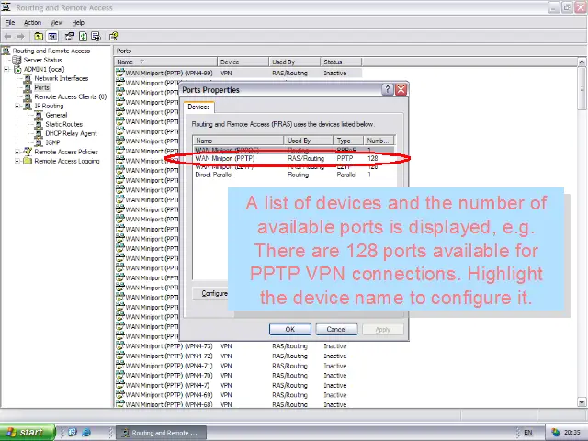
Task: Click icon of WAN Miniport (VPN4-73) row
Action: (x=120, y=345)
